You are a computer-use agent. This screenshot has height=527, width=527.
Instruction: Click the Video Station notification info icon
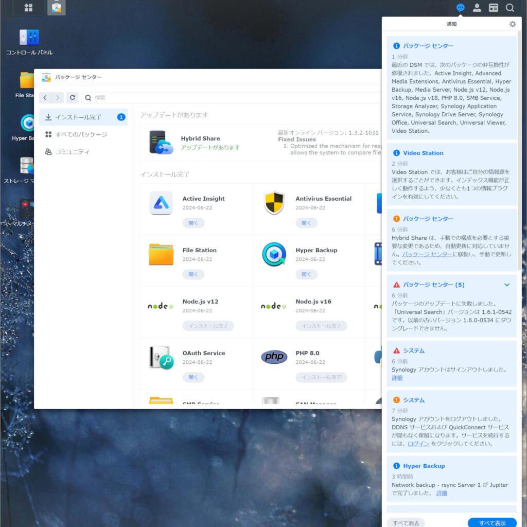pyautogui.click(x=397, y=153)
